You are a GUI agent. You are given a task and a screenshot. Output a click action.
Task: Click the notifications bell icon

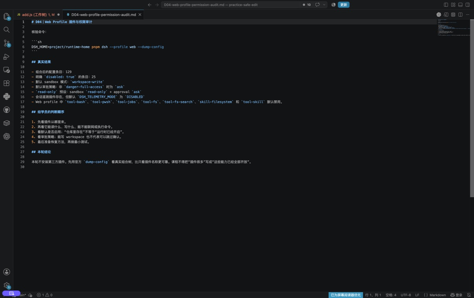coord(469,295)
